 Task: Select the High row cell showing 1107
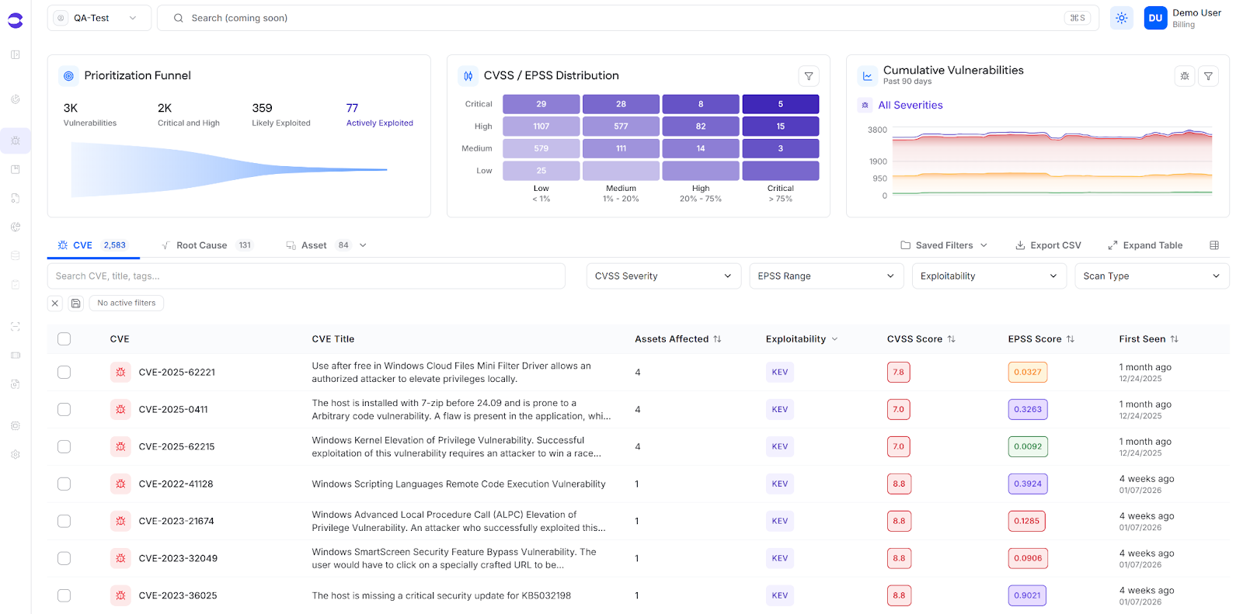541,127
